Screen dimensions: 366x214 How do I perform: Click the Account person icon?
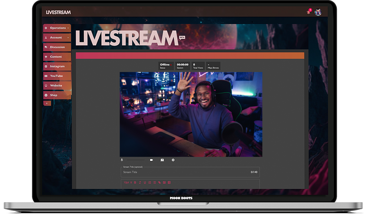coord(46,38)
